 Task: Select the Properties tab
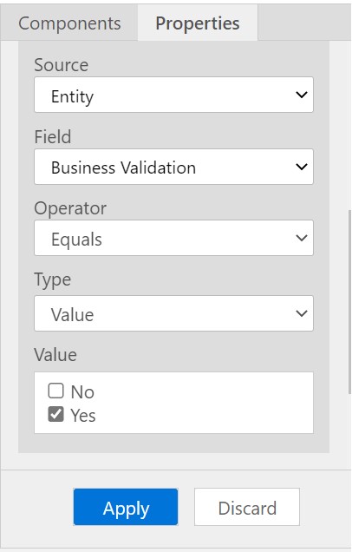point(198,23)
